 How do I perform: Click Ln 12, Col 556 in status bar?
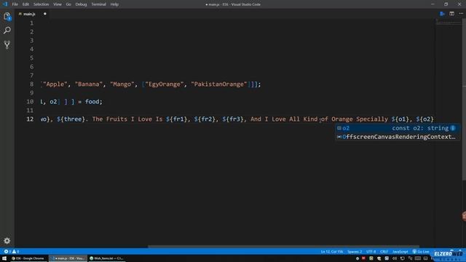pyautogui.click(x=332, y=252)
